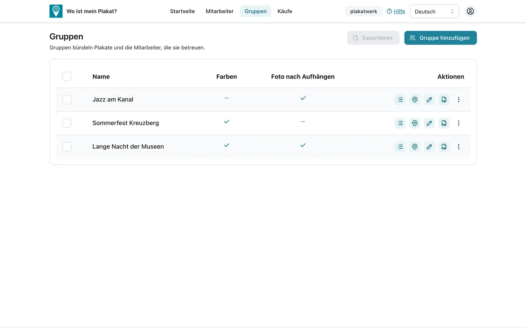The height and width of the screenshot is (329, 526).
Task: Show map location for Jazz am Kanal
Action: pyautogui.click(x=415, y=100)
